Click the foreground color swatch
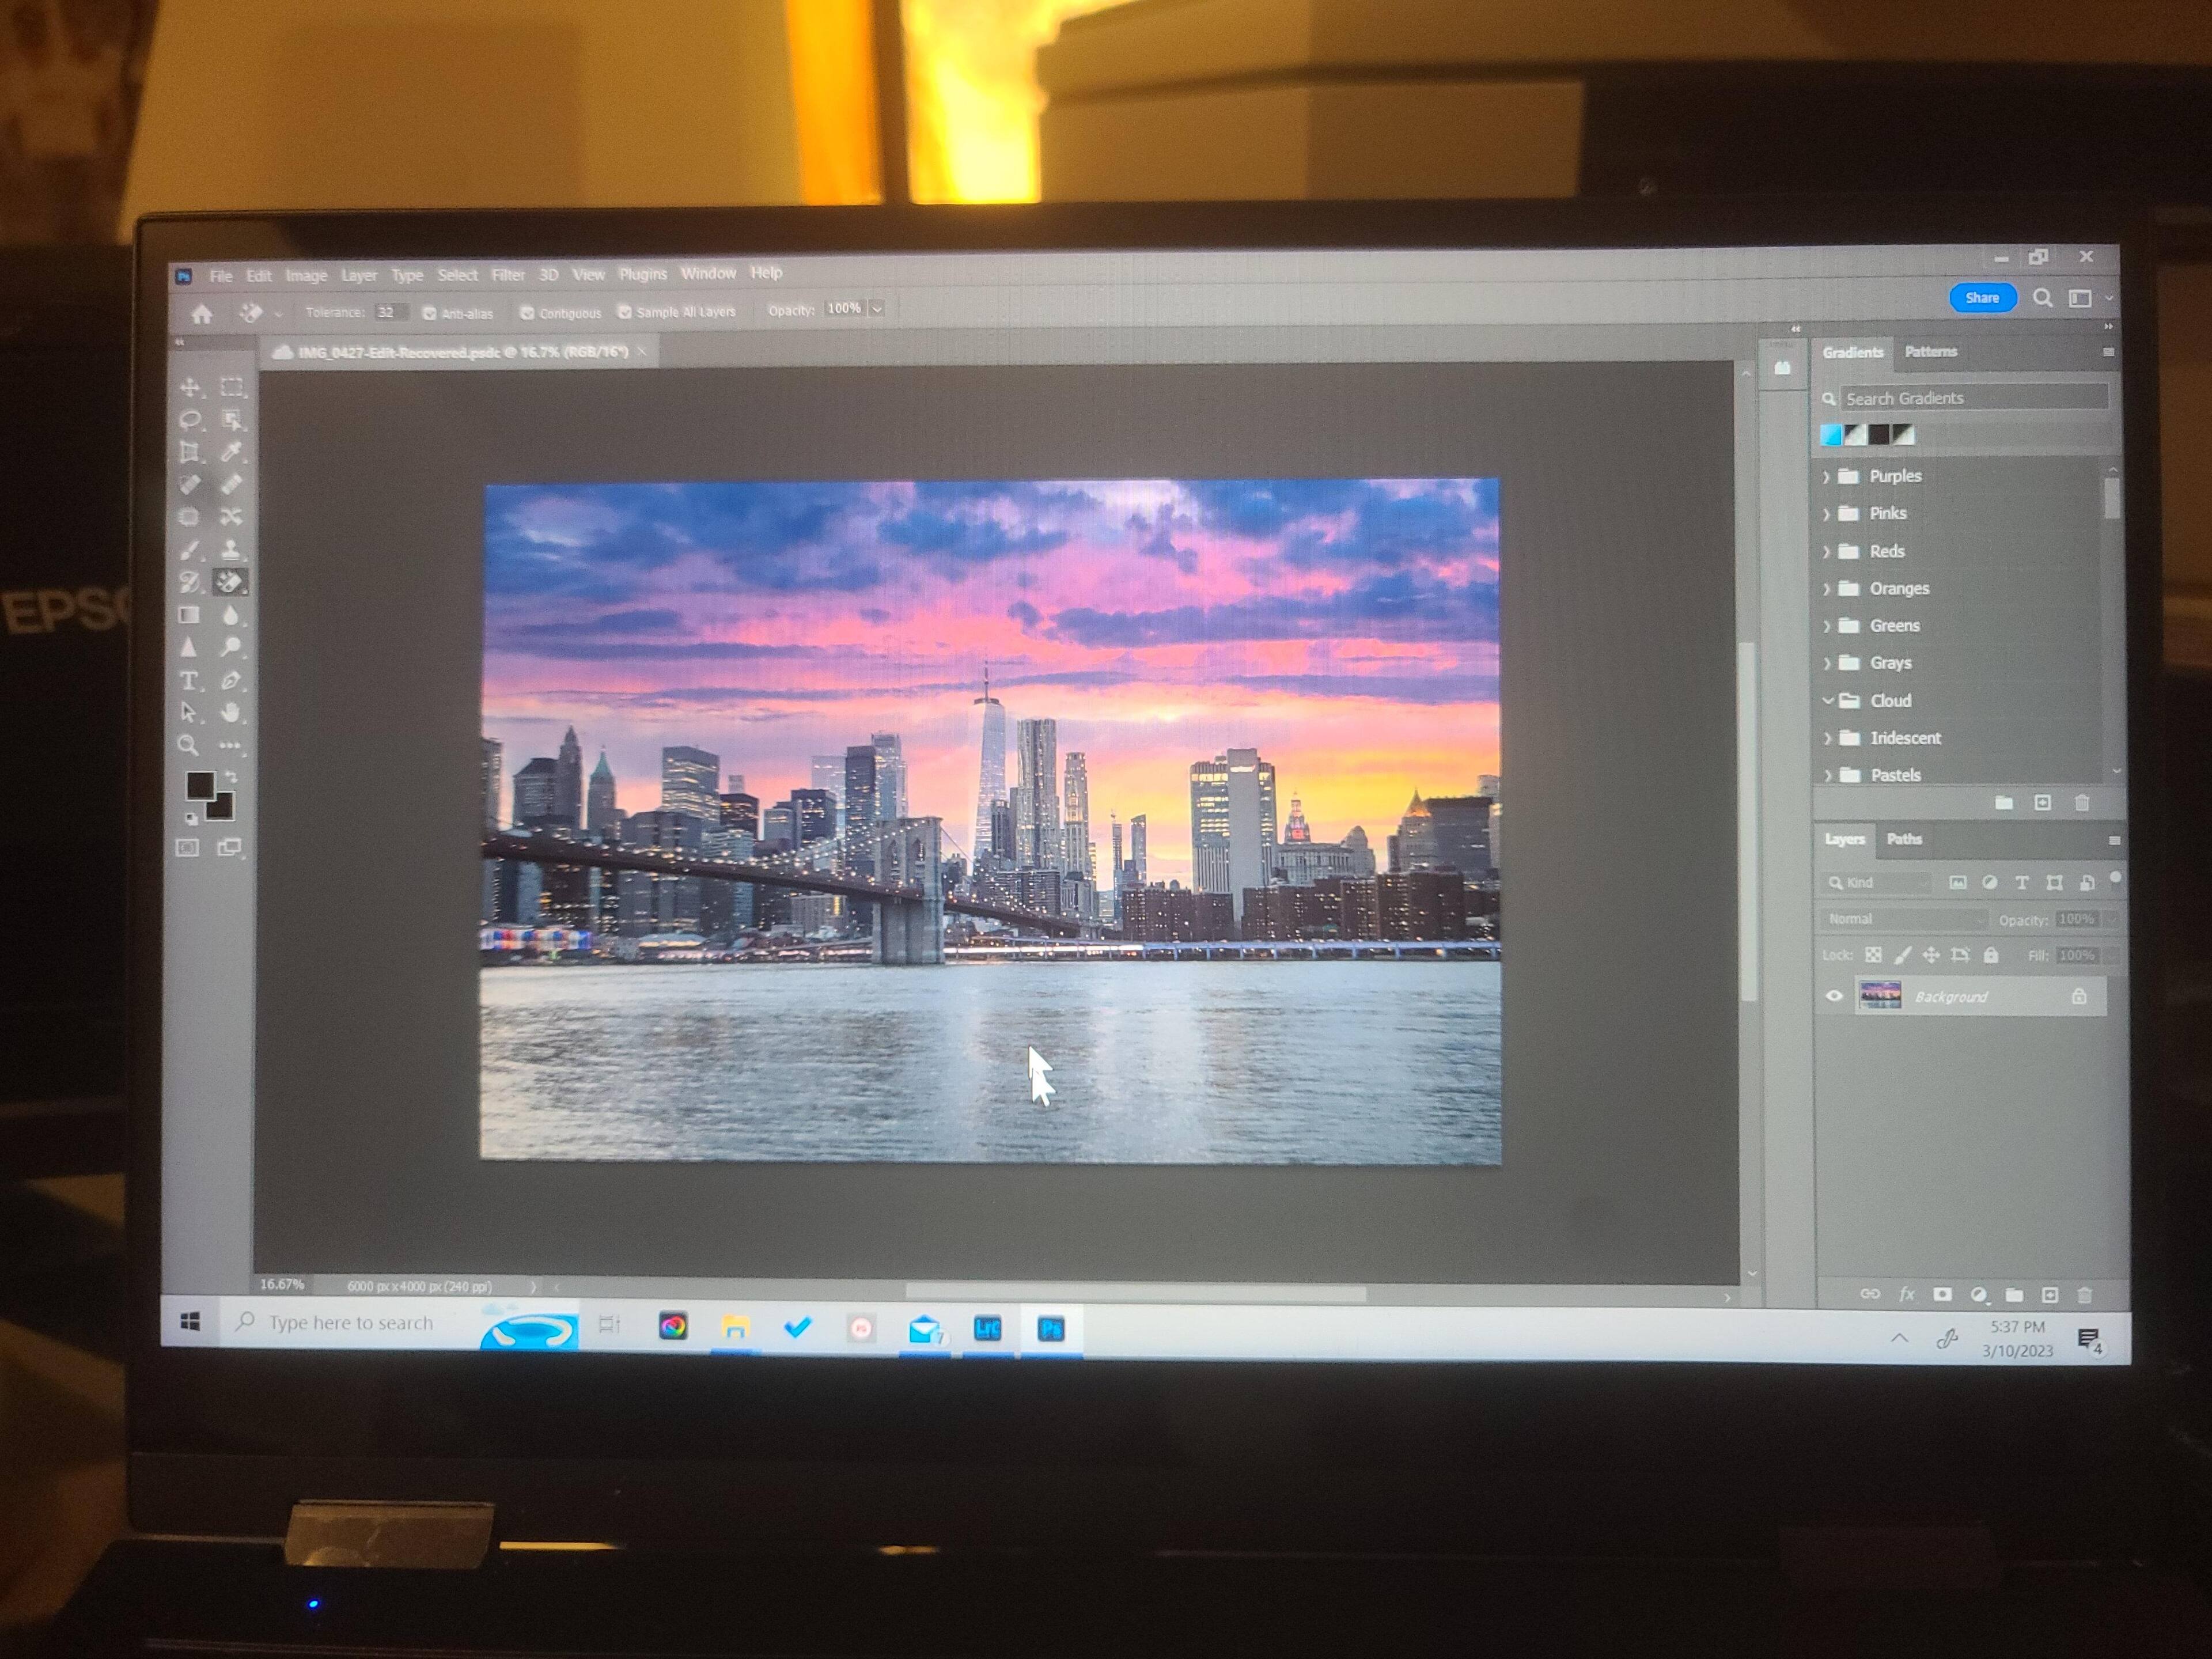The image size is (2212, 1659). [x=199, y=785]
